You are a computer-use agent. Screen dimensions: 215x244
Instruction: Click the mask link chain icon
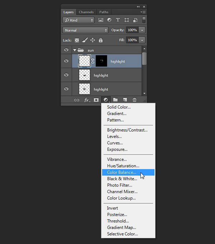(93, 61)
